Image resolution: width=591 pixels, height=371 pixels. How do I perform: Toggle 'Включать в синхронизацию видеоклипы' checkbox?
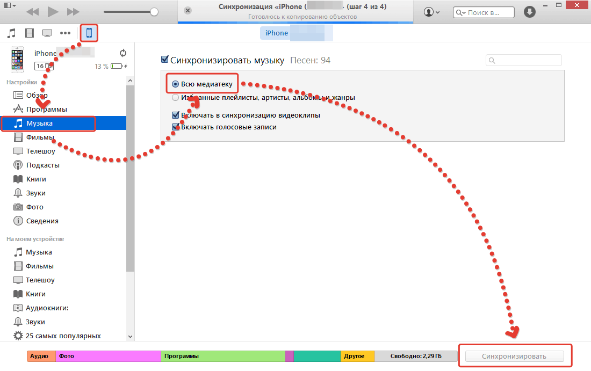[175, 115]
